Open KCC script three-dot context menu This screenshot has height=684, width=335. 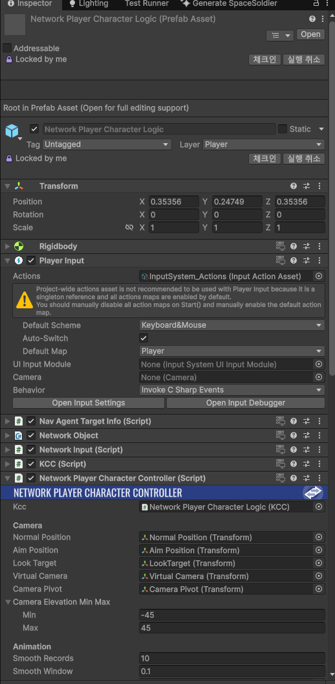click(x=319, y=464)
